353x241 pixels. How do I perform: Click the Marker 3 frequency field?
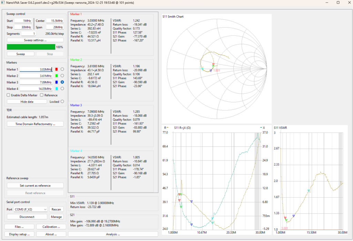point(36,82)
